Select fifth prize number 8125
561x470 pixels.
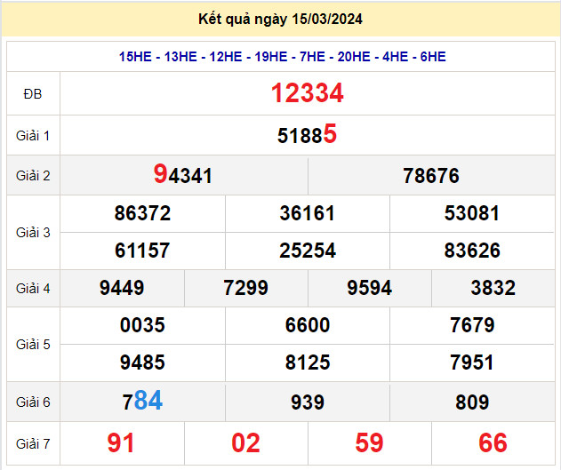pos(308,362)
